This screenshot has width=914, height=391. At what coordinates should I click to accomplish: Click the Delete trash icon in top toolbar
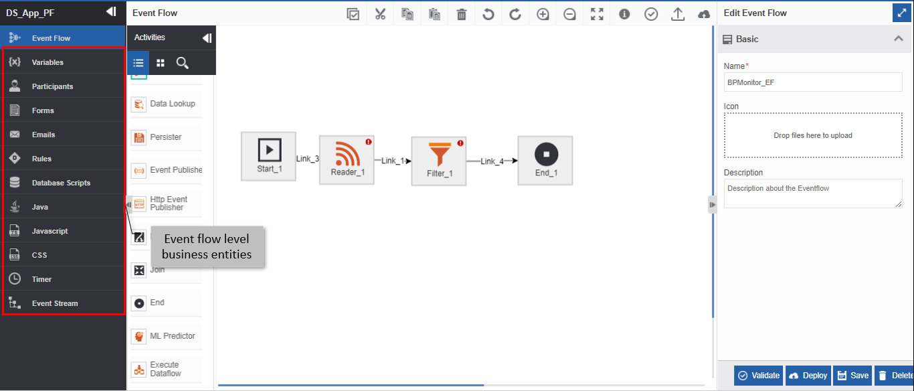[x=462, y=14]
